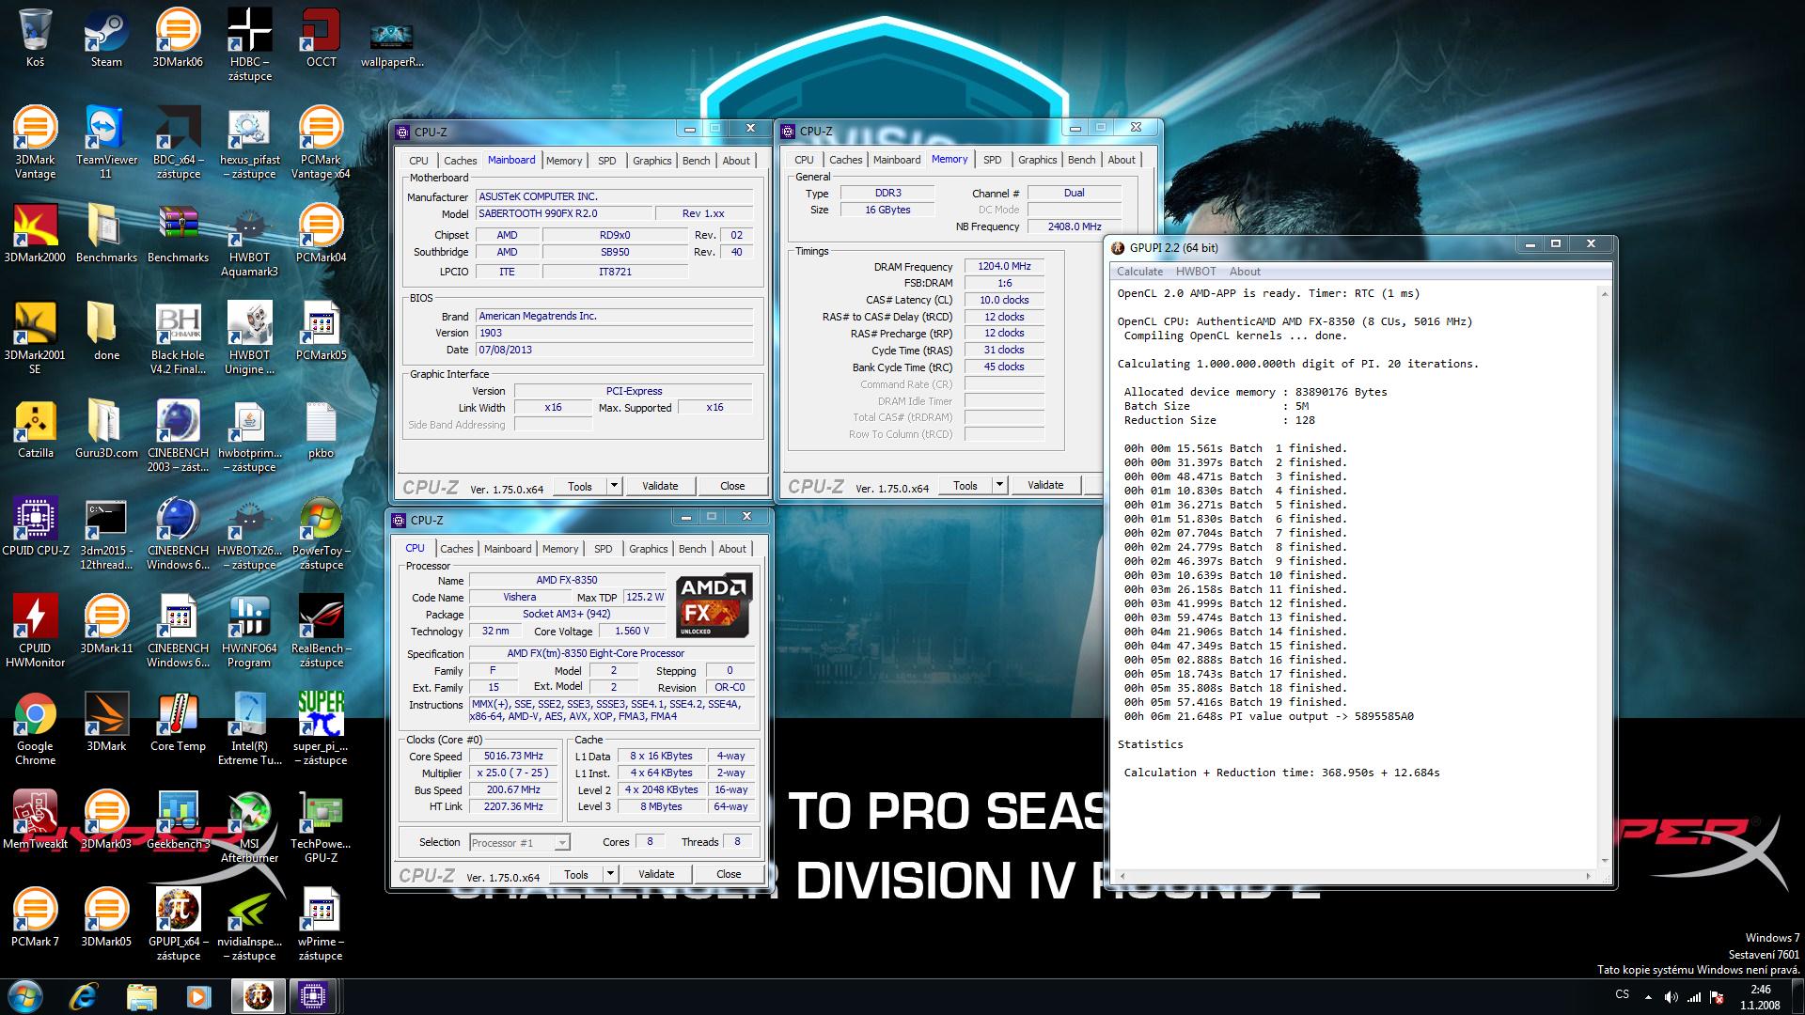Open the Catzilla desktop shortcut

(35, 429)
